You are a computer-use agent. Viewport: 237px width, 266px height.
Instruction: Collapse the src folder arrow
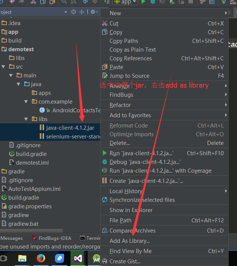click(3, 67)
